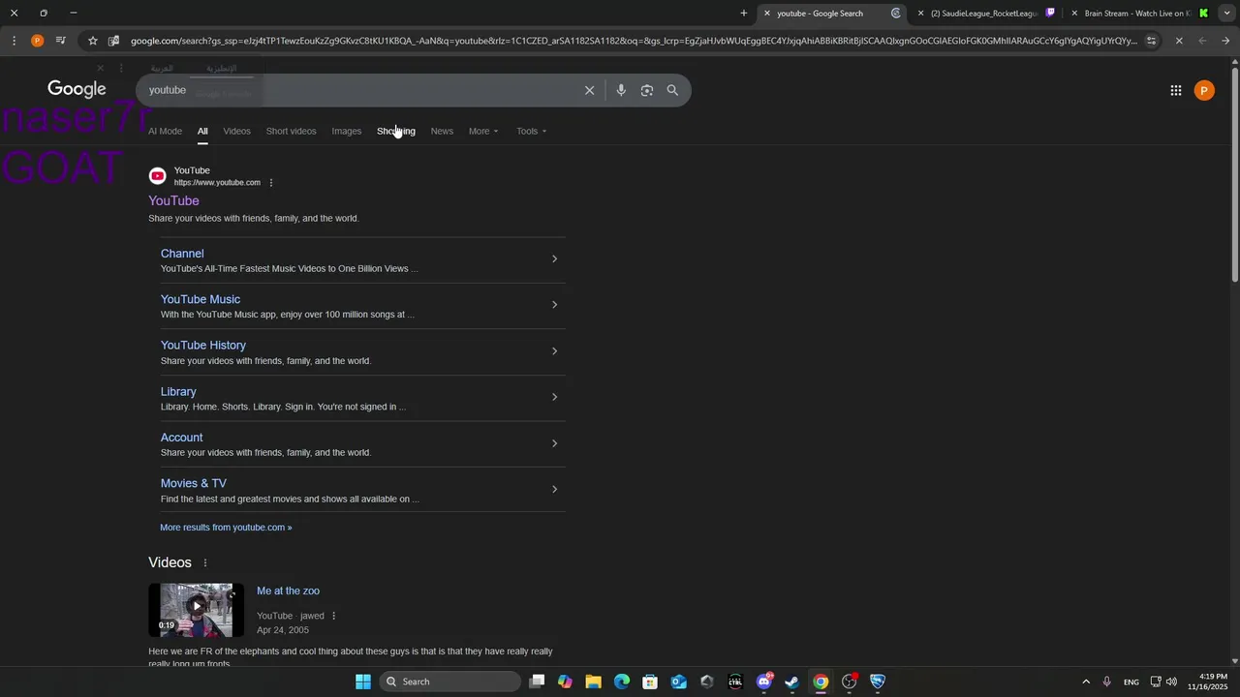Open Google Lens image search
This screenshot has height=697, width=1240.
647,90
